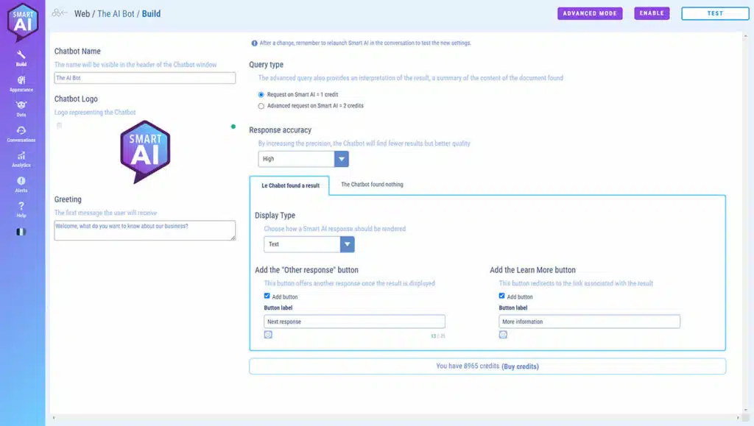
Task: View the Analytics page
Action: (x=21, y=158)
